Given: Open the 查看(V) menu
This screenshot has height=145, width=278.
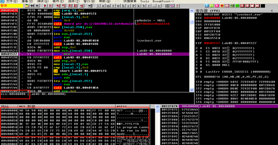Looking at the screenshot, I should tap(27, 1).
